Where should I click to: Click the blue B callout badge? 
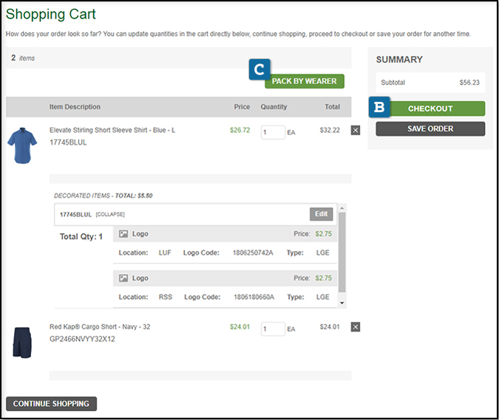pos(379,107)
